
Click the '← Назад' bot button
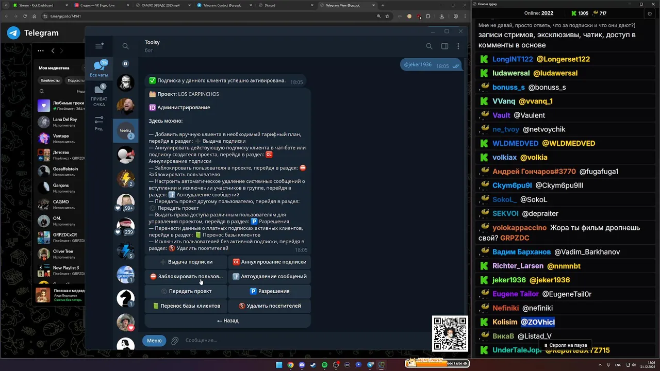tap(228, 321)
